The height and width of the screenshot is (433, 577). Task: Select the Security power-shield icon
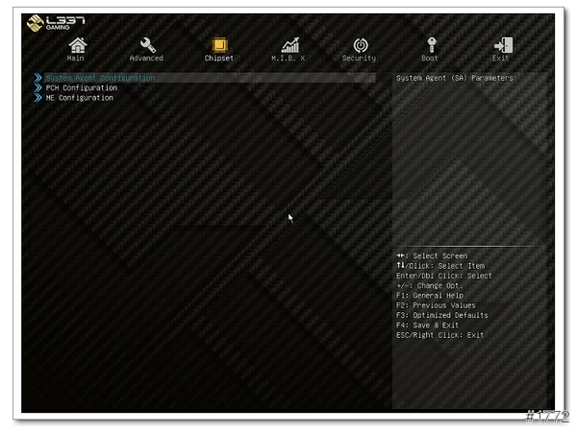click(361, 45)
